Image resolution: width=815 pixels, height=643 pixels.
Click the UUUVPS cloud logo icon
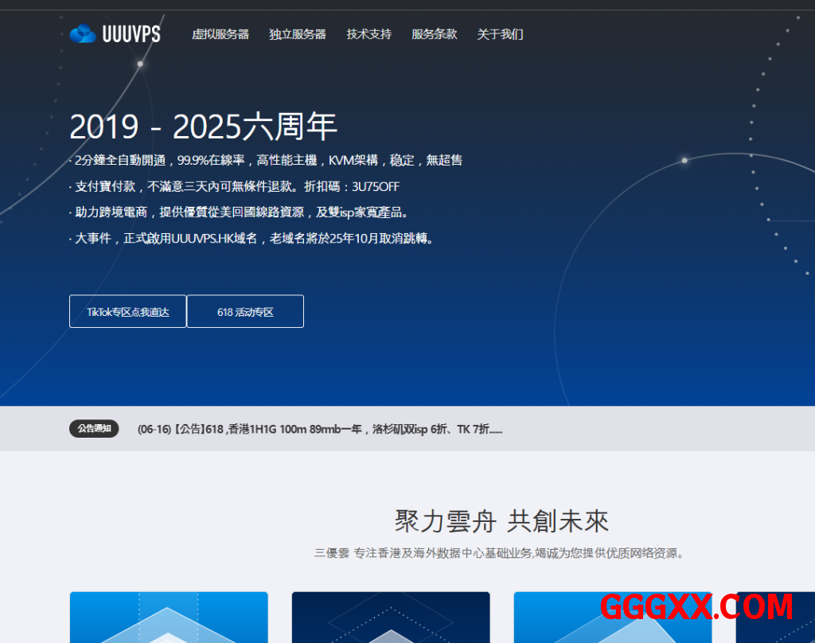coord(83,34)
